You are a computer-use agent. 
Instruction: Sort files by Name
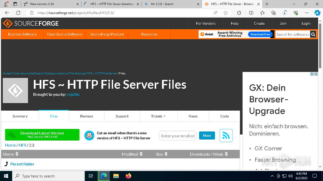click(11, 154)
